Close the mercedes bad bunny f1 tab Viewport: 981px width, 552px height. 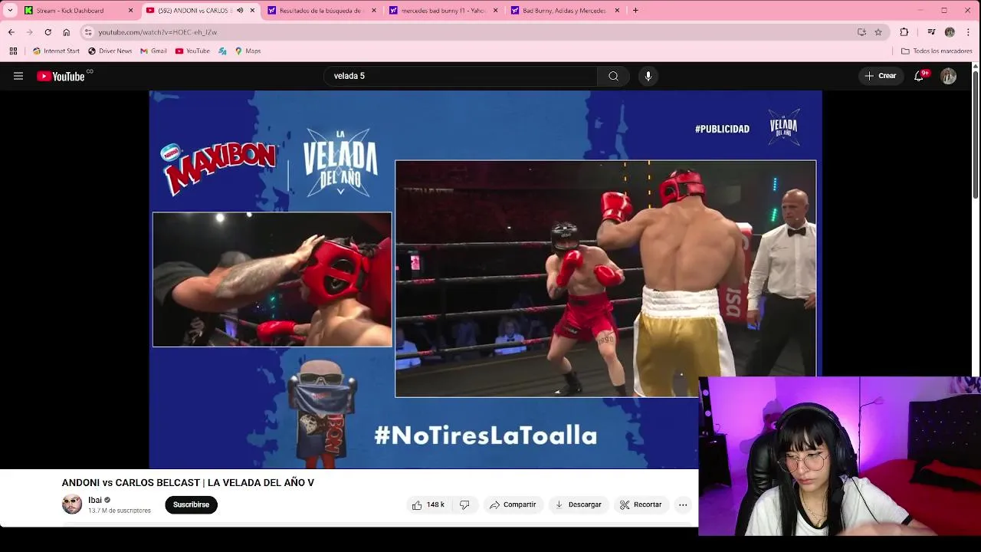coord(495,11)
